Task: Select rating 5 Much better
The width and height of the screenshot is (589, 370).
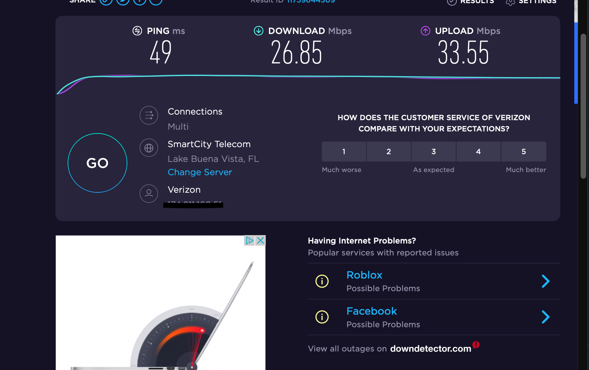Action: tap(524, 152)
